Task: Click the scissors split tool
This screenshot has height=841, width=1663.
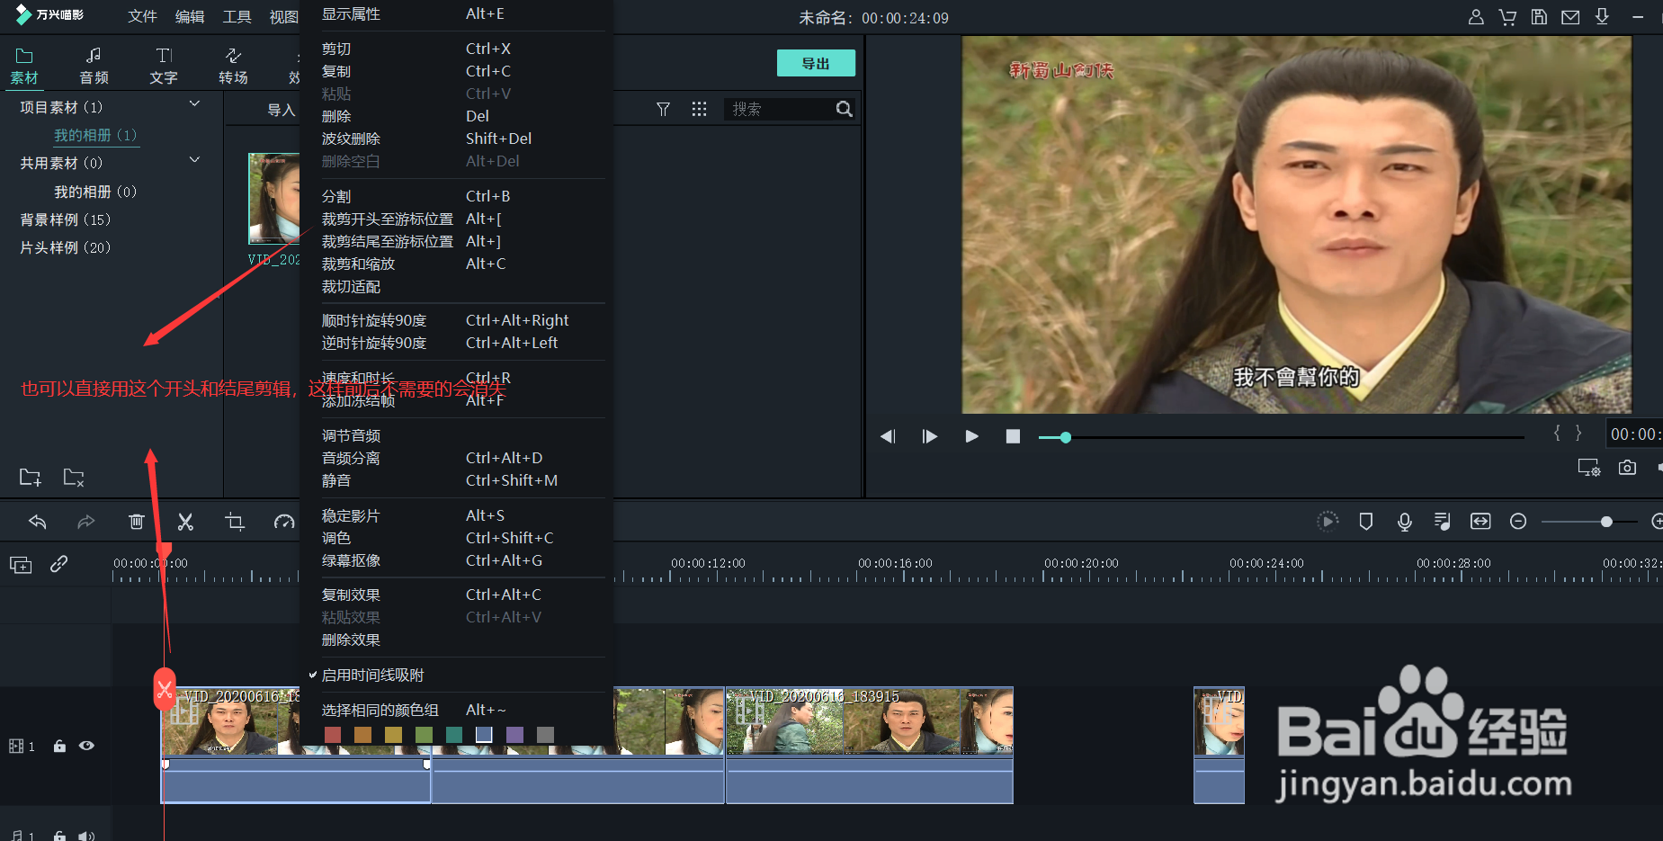Action: (x=185, y=522)
